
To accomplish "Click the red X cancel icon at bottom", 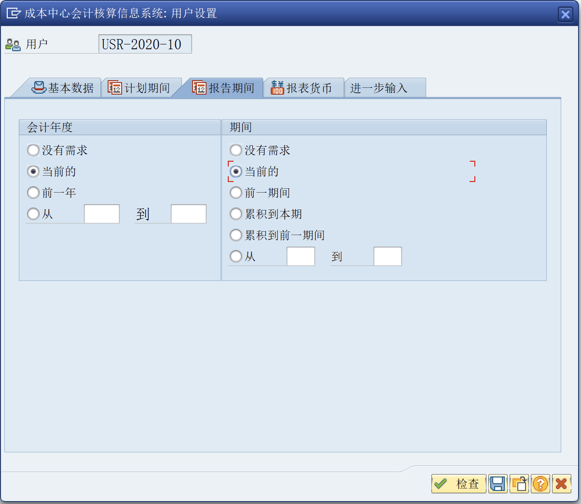I will [561, 484].
